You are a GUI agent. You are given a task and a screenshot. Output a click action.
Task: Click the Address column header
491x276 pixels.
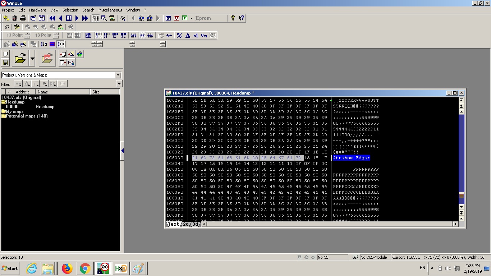[22, 92]
